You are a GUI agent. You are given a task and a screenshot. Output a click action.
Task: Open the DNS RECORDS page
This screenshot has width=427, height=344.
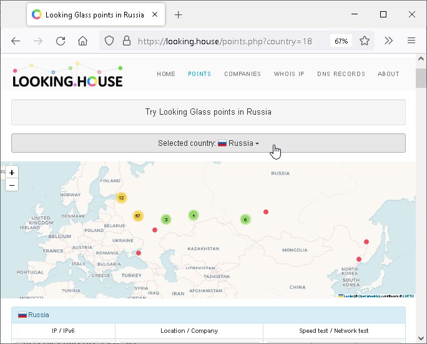point(341,74)
